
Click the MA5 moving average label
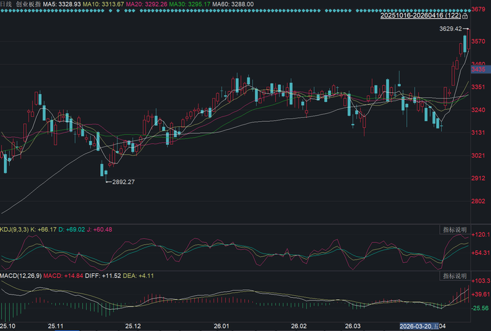coord(62,4)
